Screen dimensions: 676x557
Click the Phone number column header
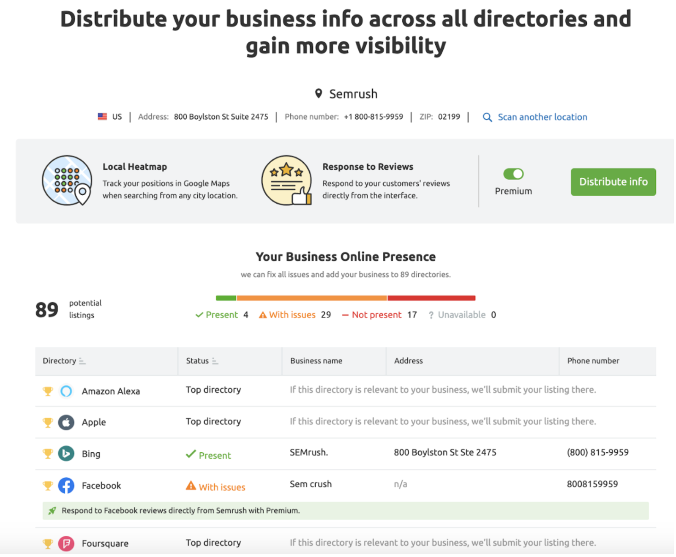pyautogui.click(x=593, y=361)
